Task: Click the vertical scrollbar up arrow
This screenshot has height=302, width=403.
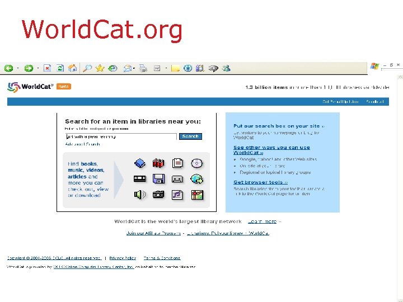Action: coord(400,77)
